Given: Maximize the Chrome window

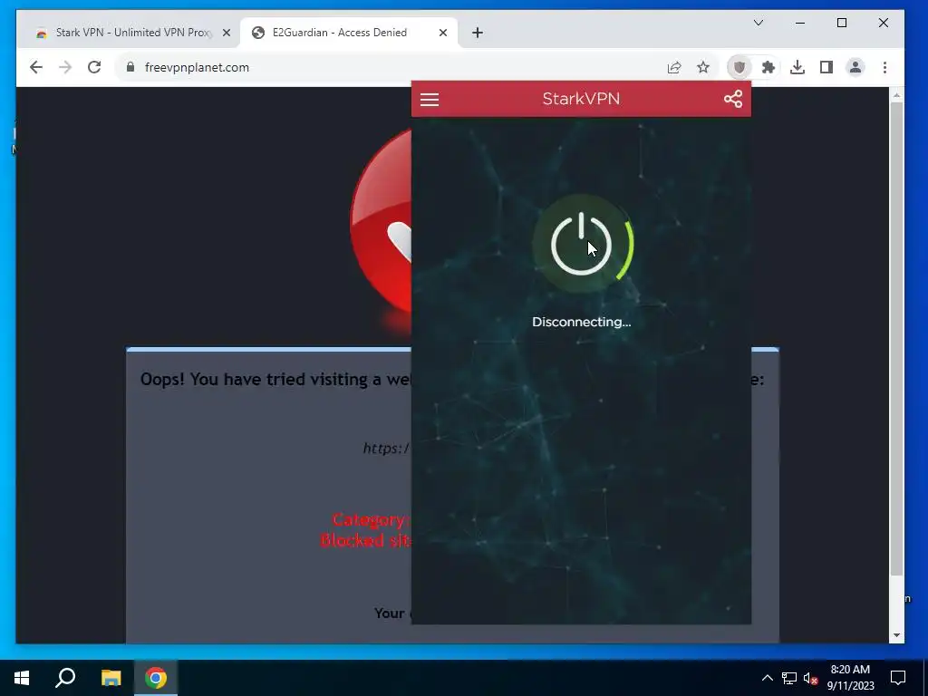Looking at the screenshot, I should click(842, 23).
